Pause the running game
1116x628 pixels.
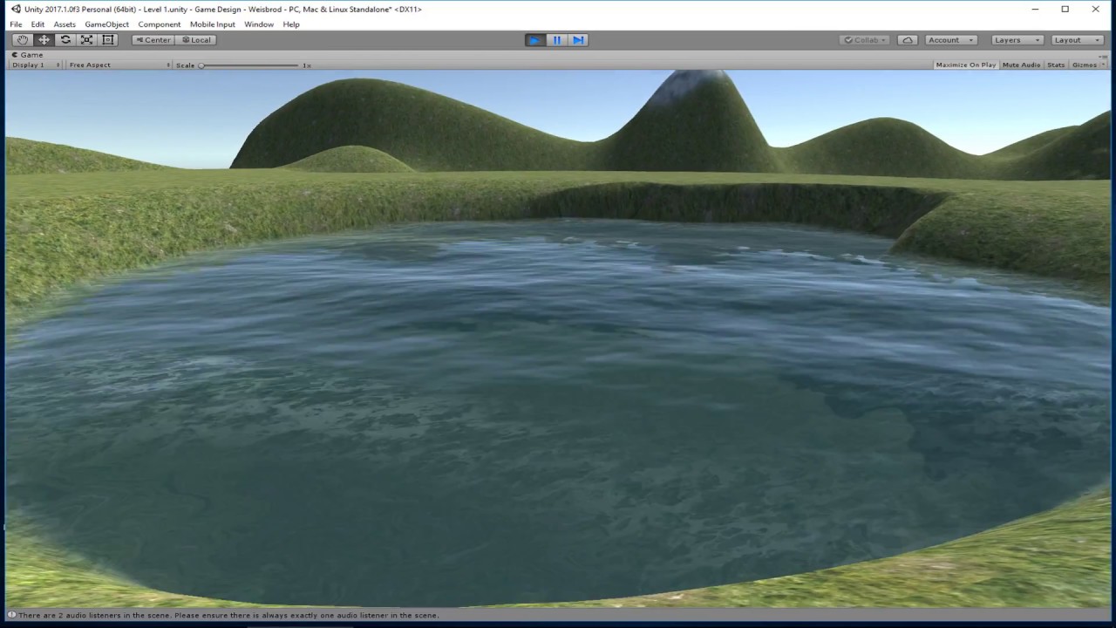point(556,40)
